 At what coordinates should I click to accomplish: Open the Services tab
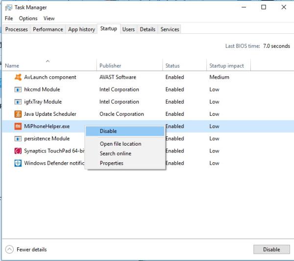point(170,29)
